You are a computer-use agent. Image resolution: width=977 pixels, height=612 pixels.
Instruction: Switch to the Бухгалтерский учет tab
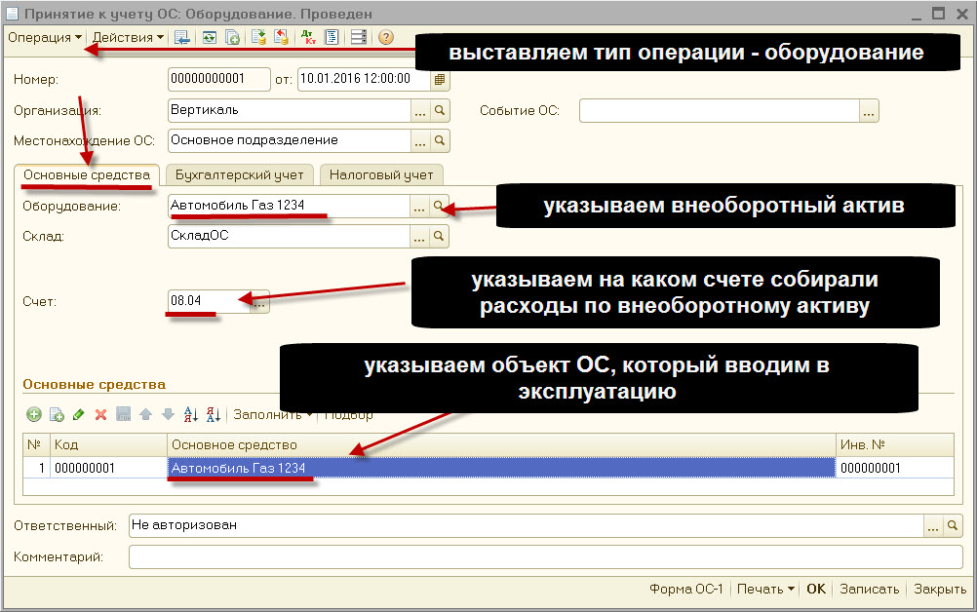pos(240,175)
